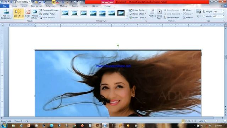Click the zoom slider handle
The height and width of the screenshot is (128, 227).
217,121
